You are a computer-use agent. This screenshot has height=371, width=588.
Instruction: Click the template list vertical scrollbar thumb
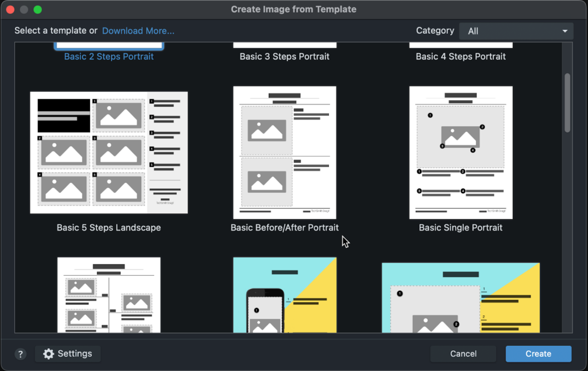(567, 102)
